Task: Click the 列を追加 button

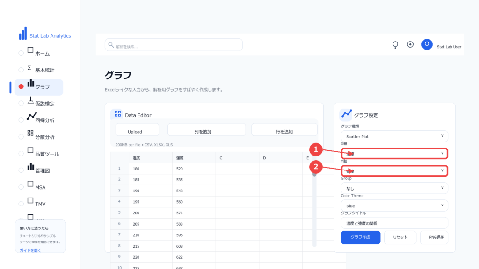Action: 206,130
